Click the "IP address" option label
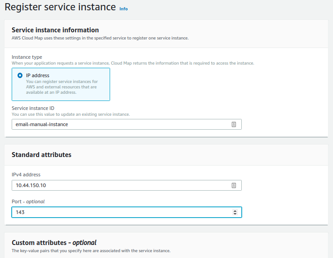The image size is (333, 258). [x=38, y=75]
